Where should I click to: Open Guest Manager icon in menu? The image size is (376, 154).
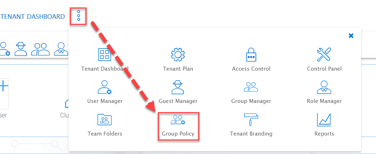click(x=178, y=87)
